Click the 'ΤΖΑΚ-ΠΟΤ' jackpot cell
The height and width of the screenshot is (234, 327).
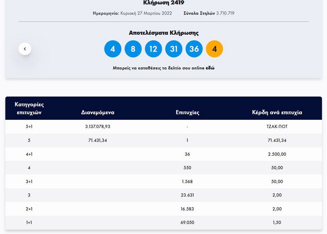pyautogui.click(x=277, y=127)
